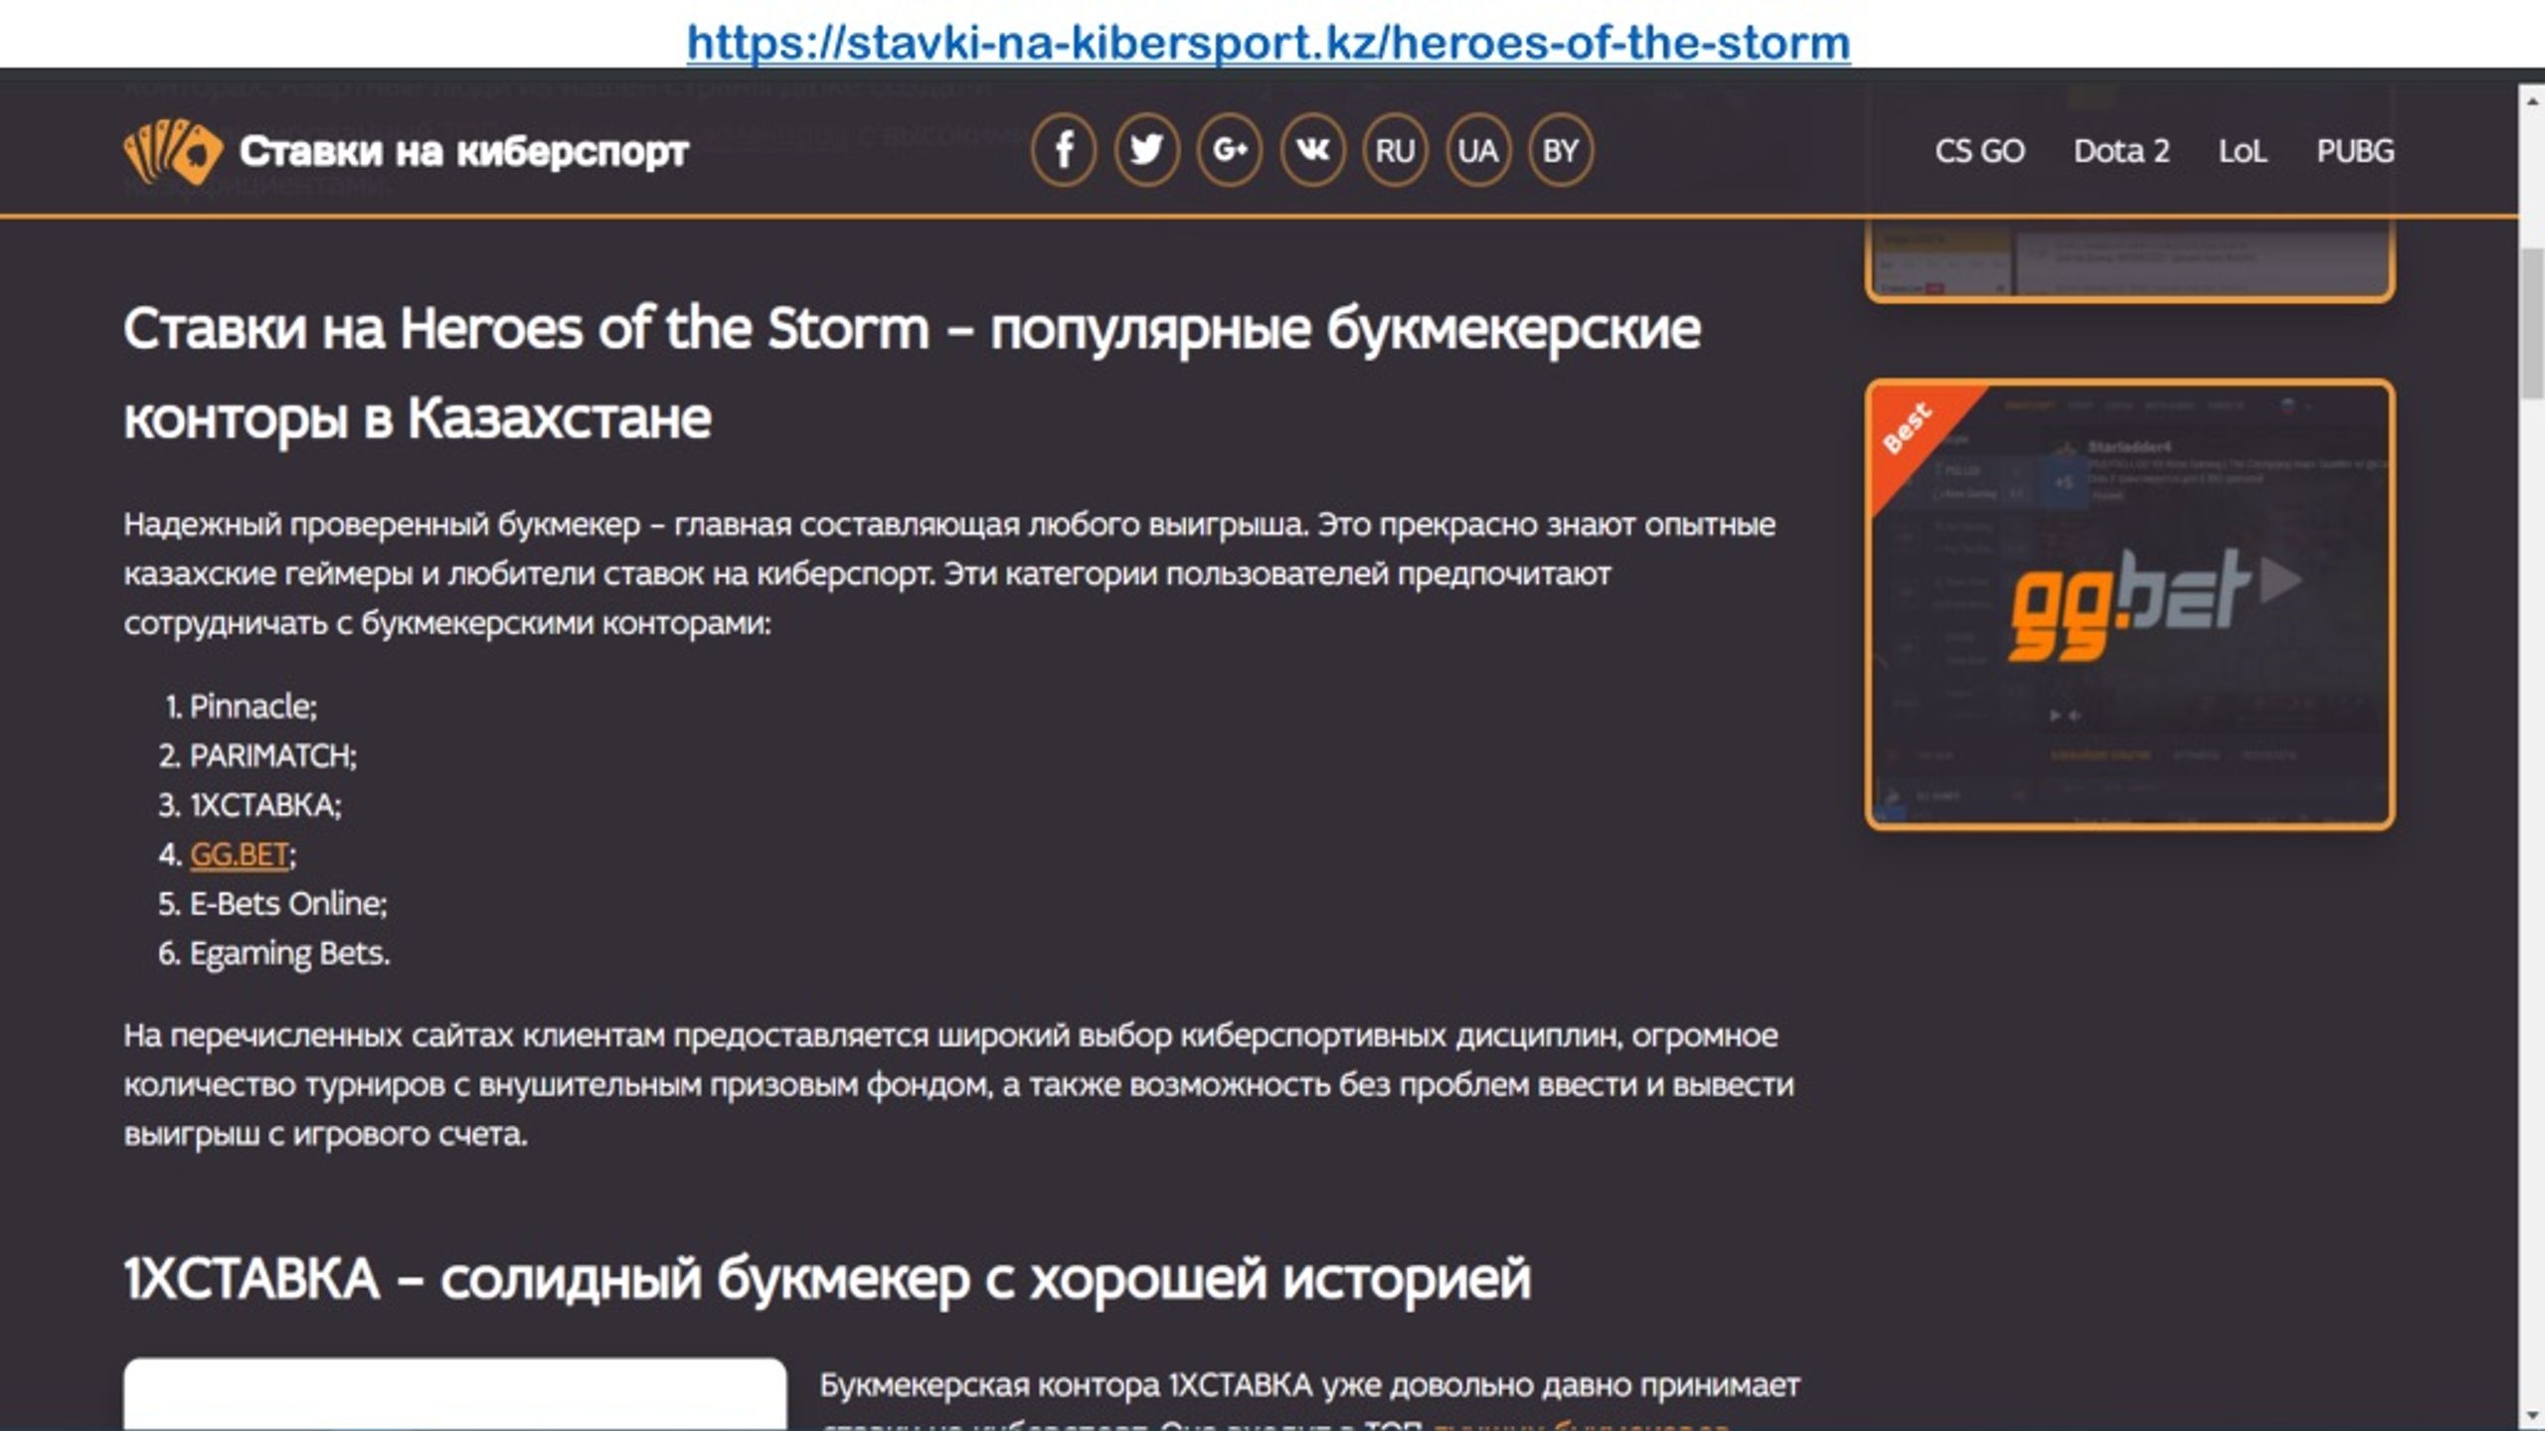Switch to the BY region version
2545x1431 pixels.
(x=1561, y=150)
